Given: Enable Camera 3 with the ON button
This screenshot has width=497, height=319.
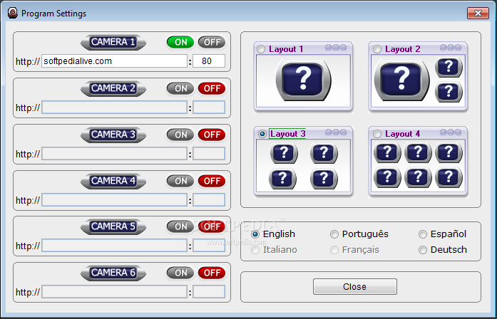Looking at the screenshot, I should [180, 135].
